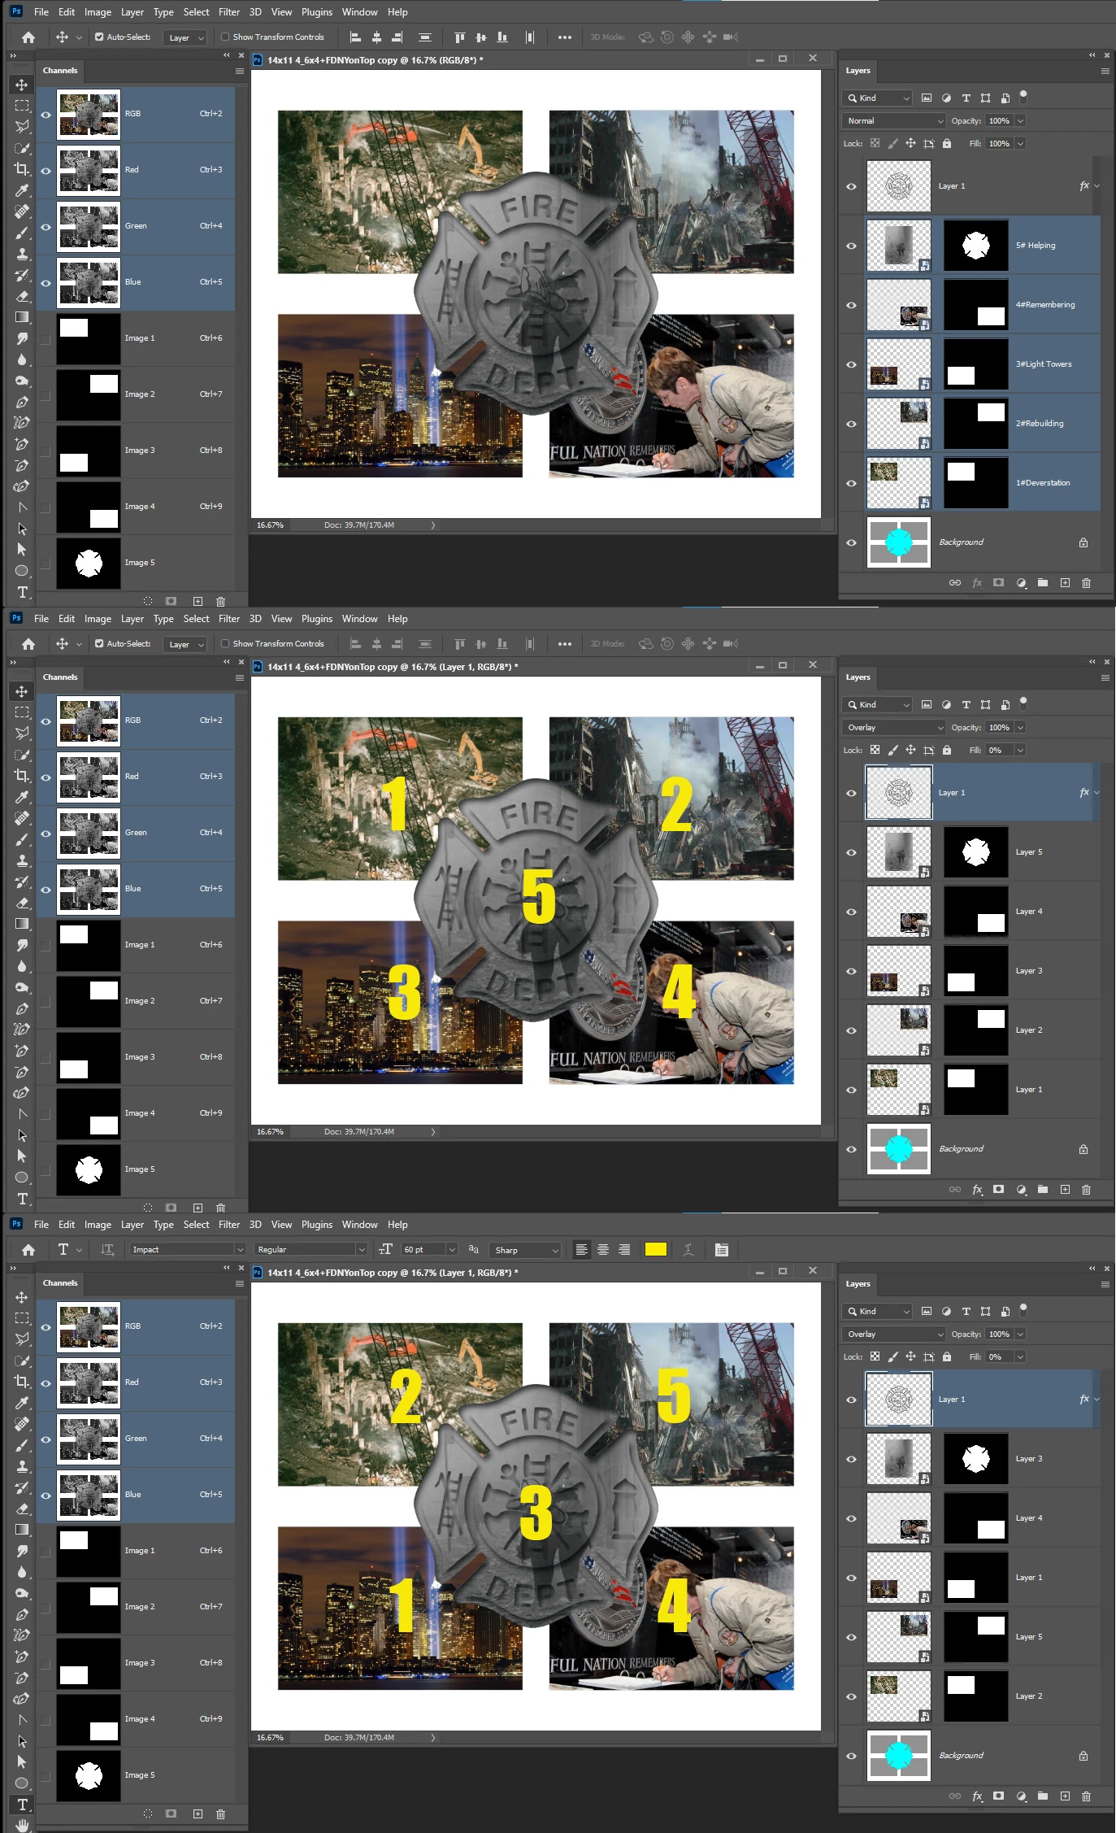1116x1833 pixels.
Task: Click Home icon left of Impact font field
Action: pos(28,1250)
